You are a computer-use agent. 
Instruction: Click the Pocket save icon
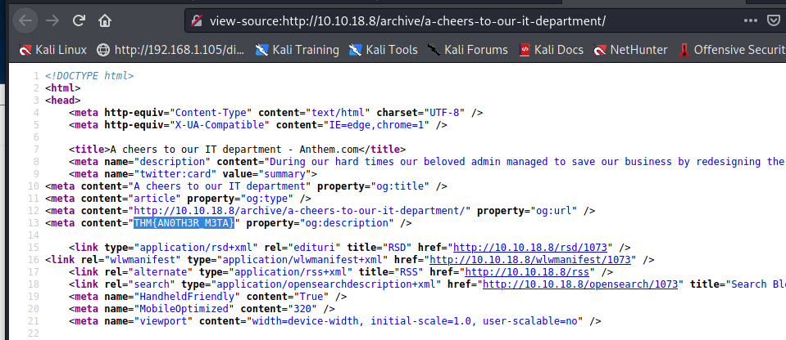click(775, 19)
